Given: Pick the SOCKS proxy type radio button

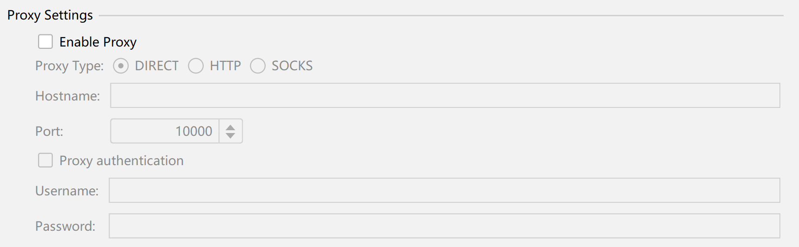Looking at the screenshot, I should [x=258, y=66].
